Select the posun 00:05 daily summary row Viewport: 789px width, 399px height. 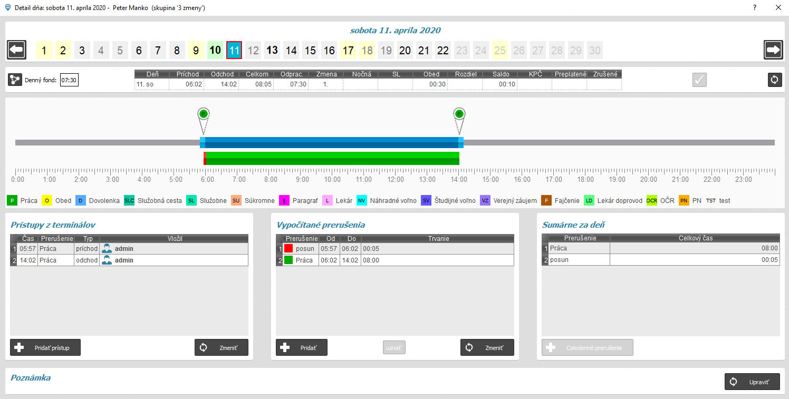pos(661,260)
